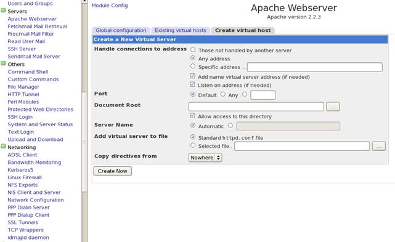
Task: Open TCP Wrappers module
Action: [26, 230]
